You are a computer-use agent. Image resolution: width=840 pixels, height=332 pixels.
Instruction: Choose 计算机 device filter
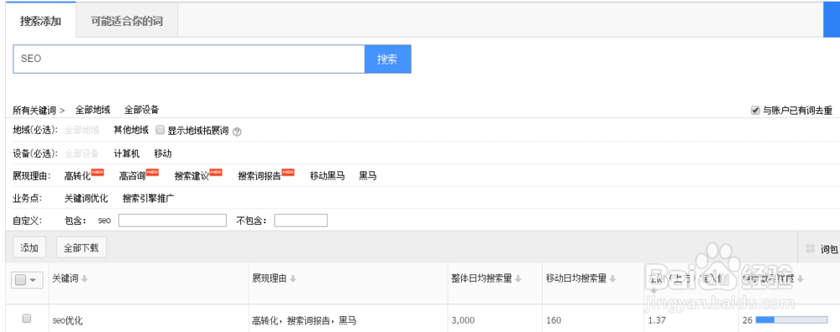(127, 153)
